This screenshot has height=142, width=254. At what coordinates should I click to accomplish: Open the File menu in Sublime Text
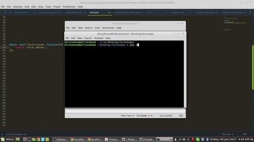pyautogui.click(x=3, y=7)
